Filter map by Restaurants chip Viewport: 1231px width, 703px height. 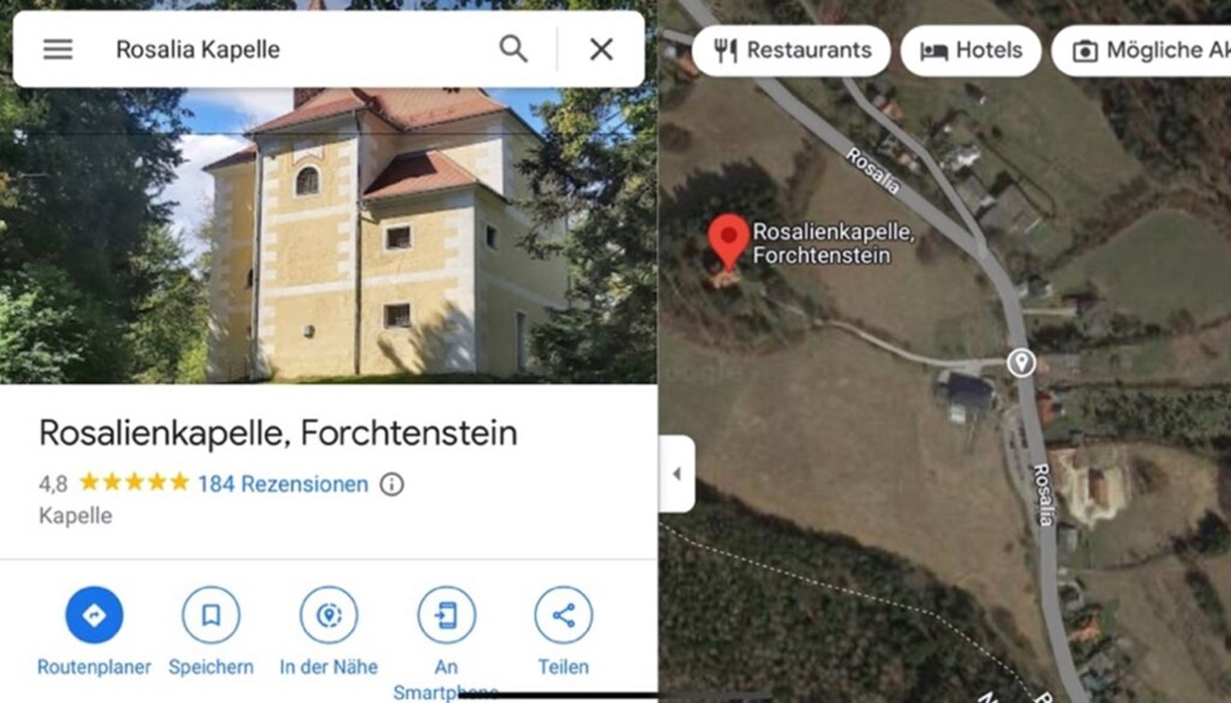[791, 51]
